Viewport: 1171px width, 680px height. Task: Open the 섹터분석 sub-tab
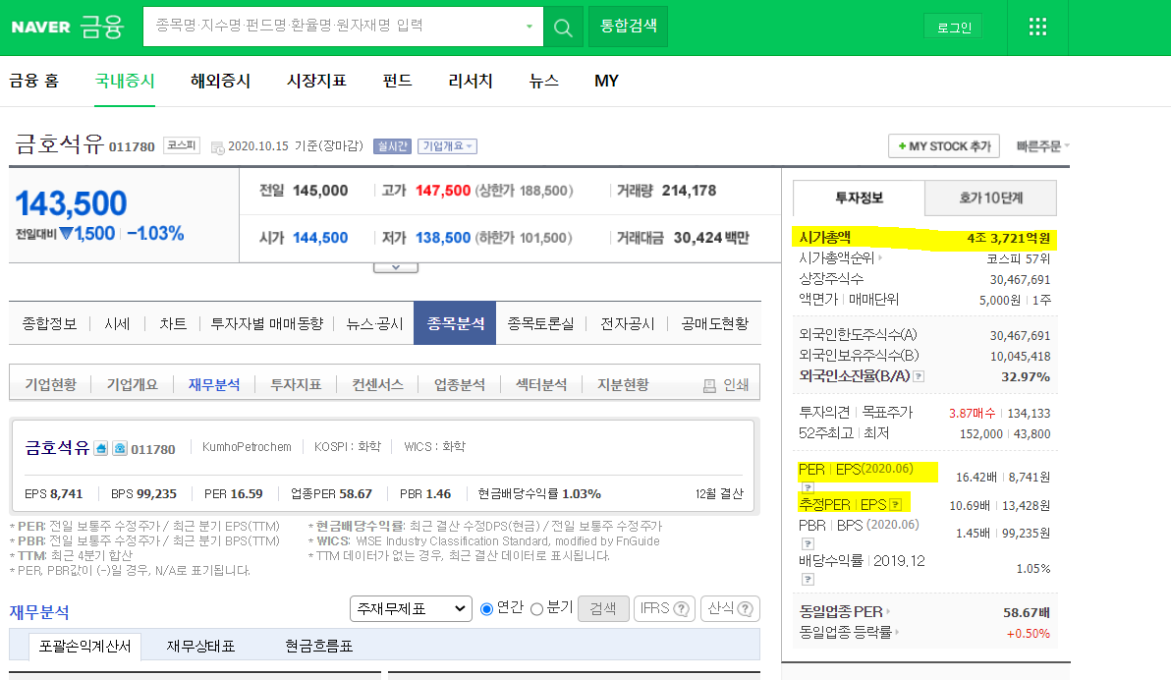tap(541, 385)
